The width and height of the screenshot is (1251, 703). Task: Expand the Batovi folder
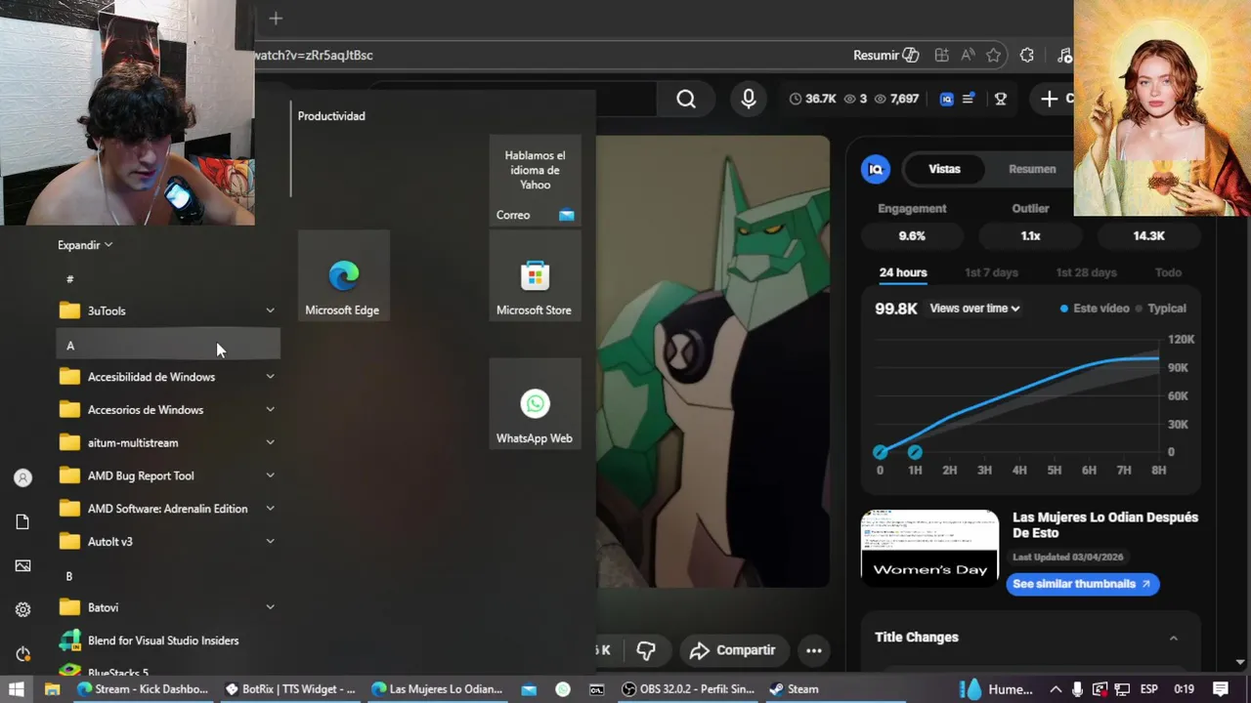[x=168, y=607]
